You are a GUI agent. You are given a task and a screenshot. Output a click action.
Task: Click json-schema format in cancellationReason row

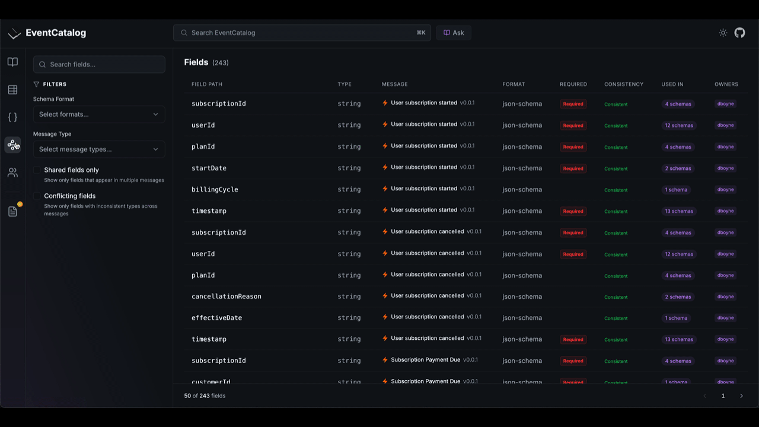pyautogui.click(x=522, y=297)
